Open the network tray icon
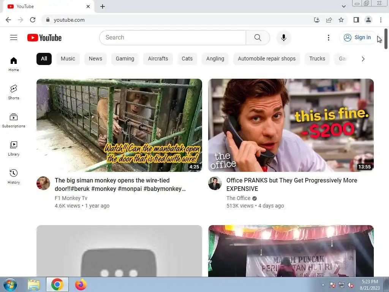Screen dimensions: 389x292 point(342,285)
